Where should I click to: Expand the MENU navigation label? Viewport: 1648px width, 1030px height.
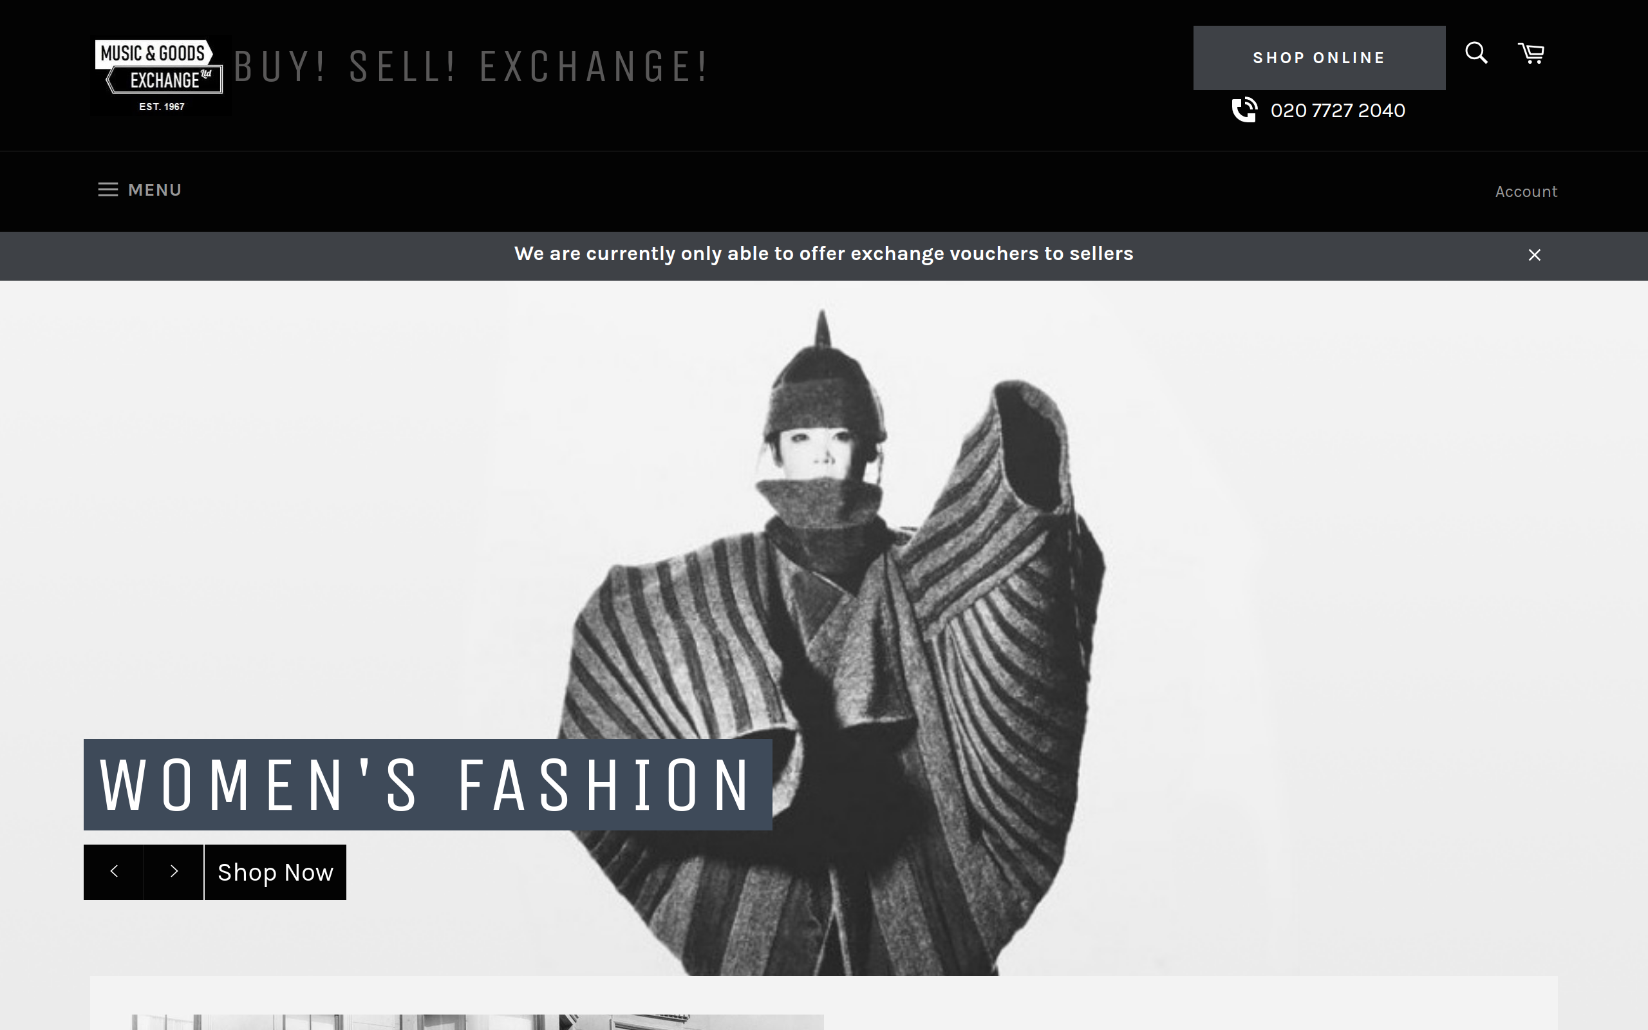154,190
